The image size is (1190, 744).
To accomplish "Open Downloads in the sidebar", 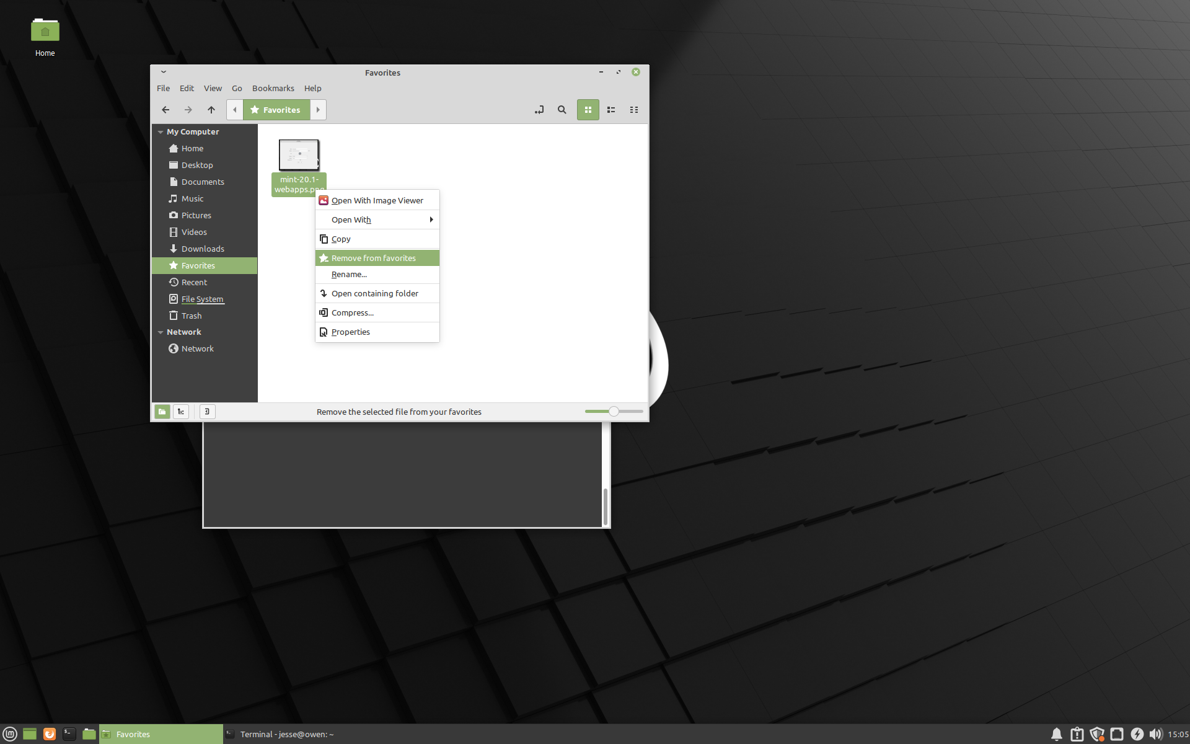I will [205, 249].
